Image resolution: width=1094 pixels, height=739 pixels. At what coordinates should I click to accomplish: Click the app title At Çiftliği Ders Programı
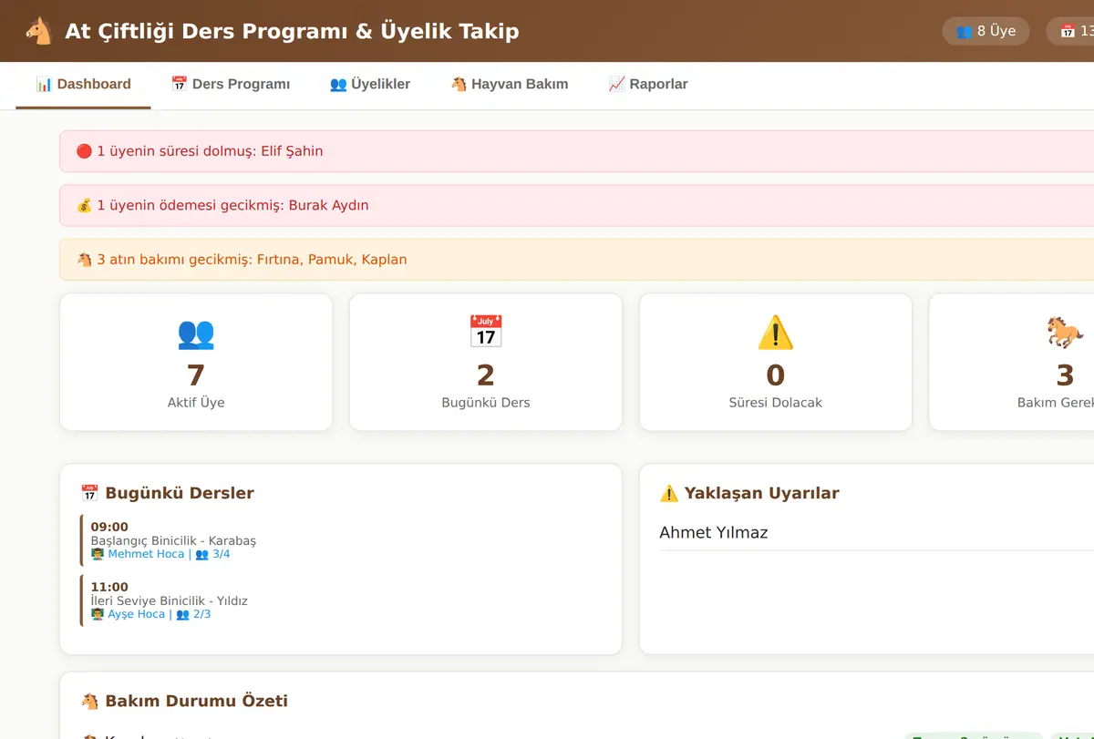tap(292, 31)
